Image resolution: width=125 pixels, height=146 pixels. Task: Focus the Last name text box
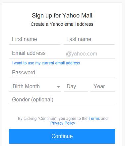coord(89,39)
